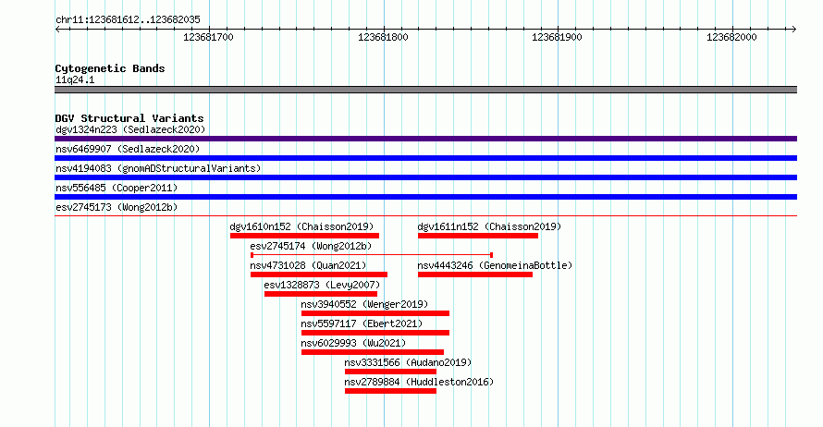The width and height of the screenshot is (823, 427).
Task: Click the right arrow of the ruler
Action: click(x=794, y=30)
